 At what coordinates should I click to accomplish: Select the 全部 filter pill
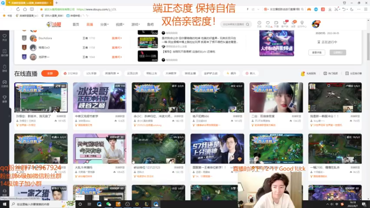click(x=50, y=73)
